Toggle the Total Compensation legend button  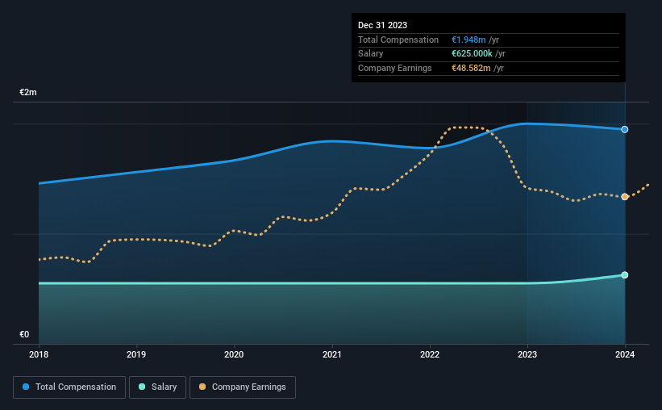pyautogui.click(x=69, y=387)
